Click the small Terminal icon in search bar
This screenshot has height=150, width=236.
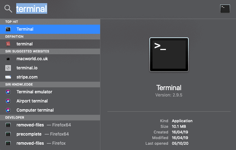tap(225, 9)
